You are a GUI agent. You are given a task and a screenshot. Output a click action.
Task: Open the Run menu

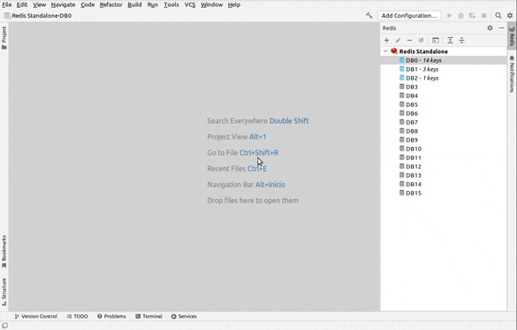click(153, 4)
